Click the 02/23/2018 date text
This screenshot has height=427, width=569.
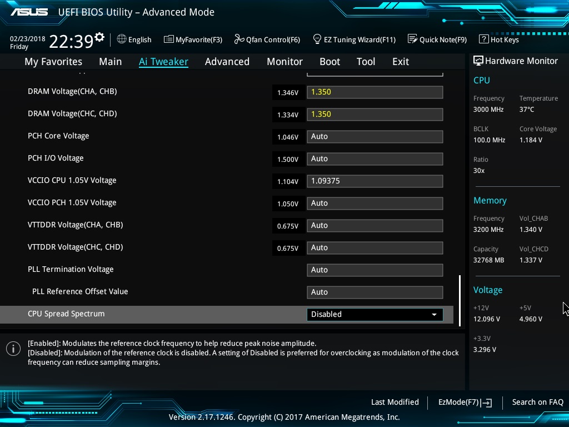(x=28, y=39)
